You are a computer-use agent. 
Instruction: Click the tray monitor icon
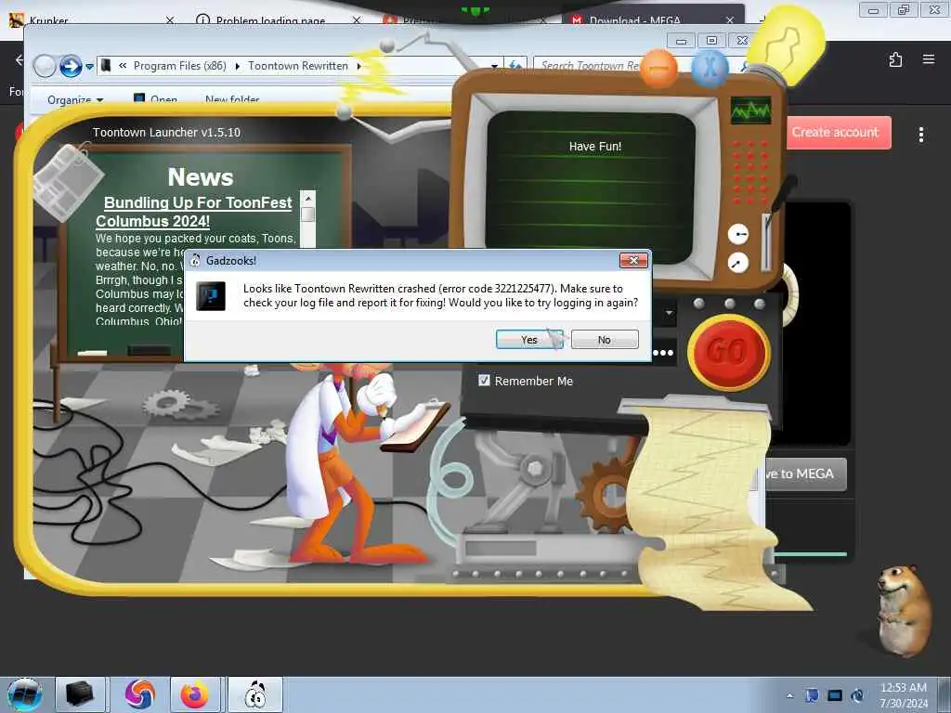835,695
